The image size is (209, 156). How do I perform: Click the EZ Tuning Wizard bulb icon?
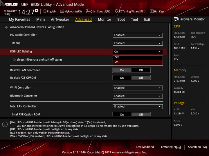[116, 11]
